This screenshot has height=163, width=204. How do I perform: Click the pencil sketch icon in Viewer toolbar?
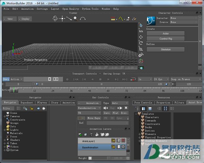(134, 19)
